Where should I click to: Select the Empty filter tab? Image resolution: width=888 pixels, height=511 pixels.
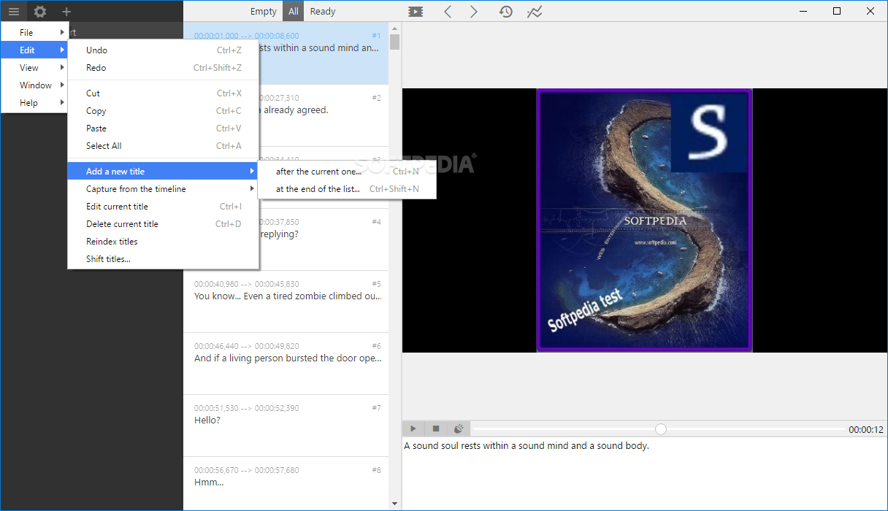click(x=264, y=11)
